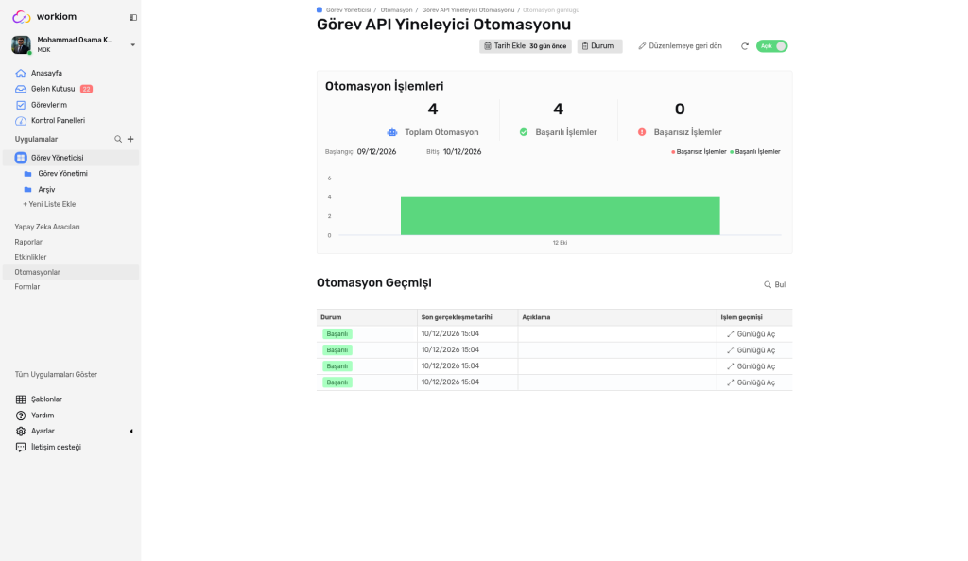
Task: Click Düzenlemeye geri dön button
Action: (680, 46)
